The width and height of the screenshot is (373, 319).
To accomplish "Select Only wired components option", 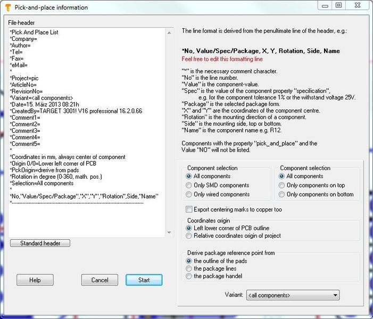I will pos(189,195).
